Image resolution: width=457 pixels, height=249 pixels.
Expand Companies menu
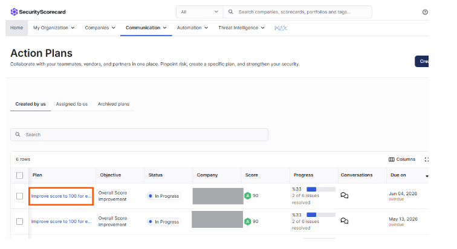100,28
